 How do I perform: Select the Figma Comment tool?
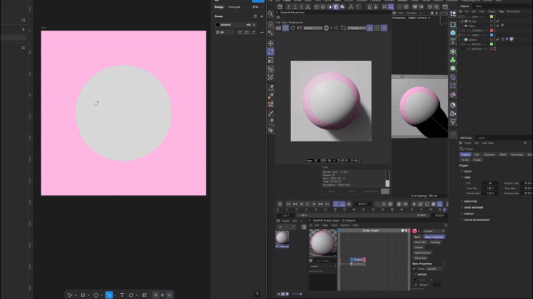131,295
